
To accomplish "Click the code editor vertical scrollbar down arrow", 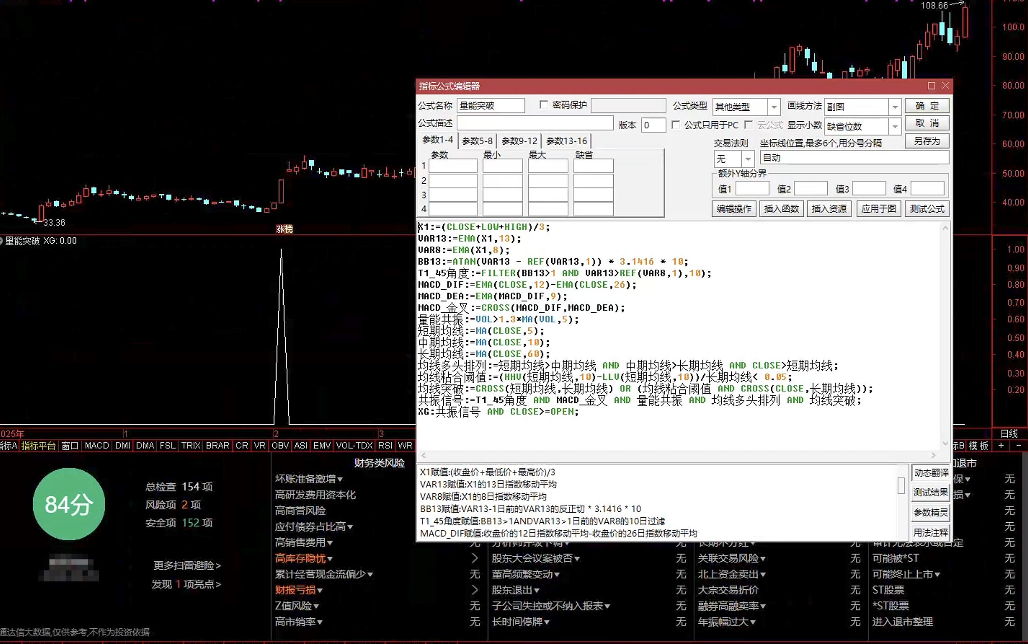I will pyautogui.click(x=945, y=443).
